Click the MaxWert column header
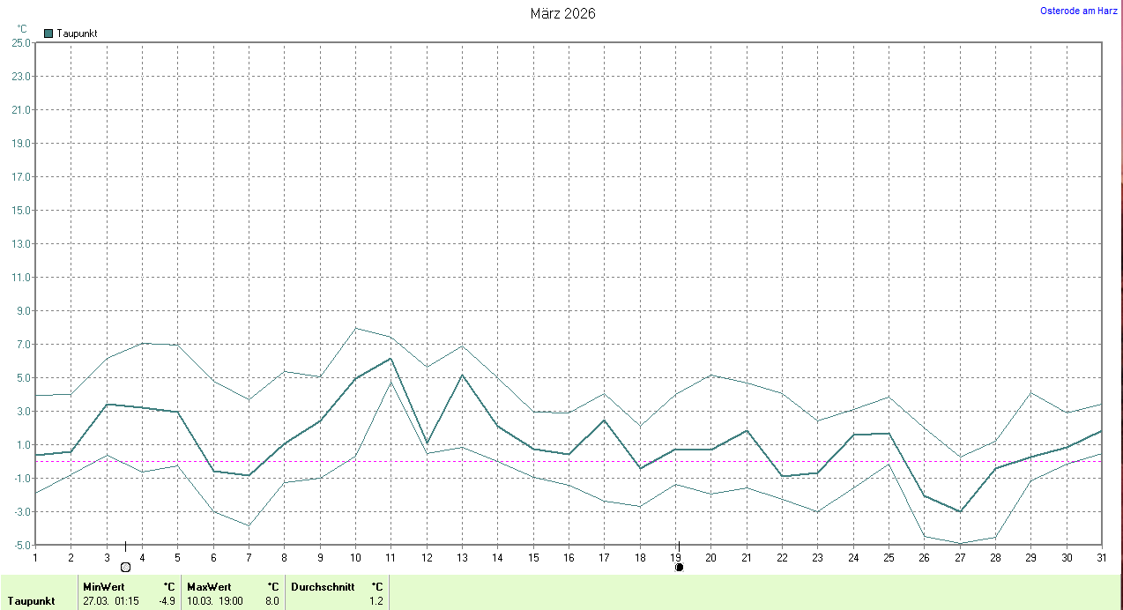The width and height of the screenshot is (1123, 610). coord(209,586)
